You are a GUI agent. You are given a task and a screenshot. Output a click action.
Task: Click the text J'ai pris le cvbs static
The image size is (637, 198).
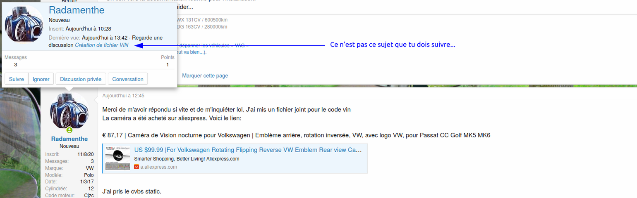132,192
